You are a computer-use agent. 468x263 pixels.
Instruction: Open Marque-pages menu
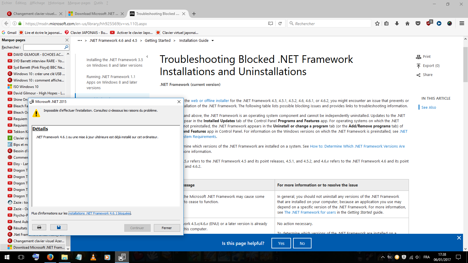pos(79,3)
